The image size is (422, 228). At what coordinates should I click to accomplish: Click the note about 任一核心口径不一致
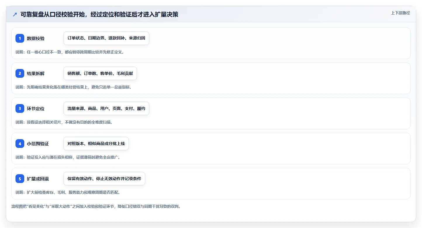tap(70, 52)
